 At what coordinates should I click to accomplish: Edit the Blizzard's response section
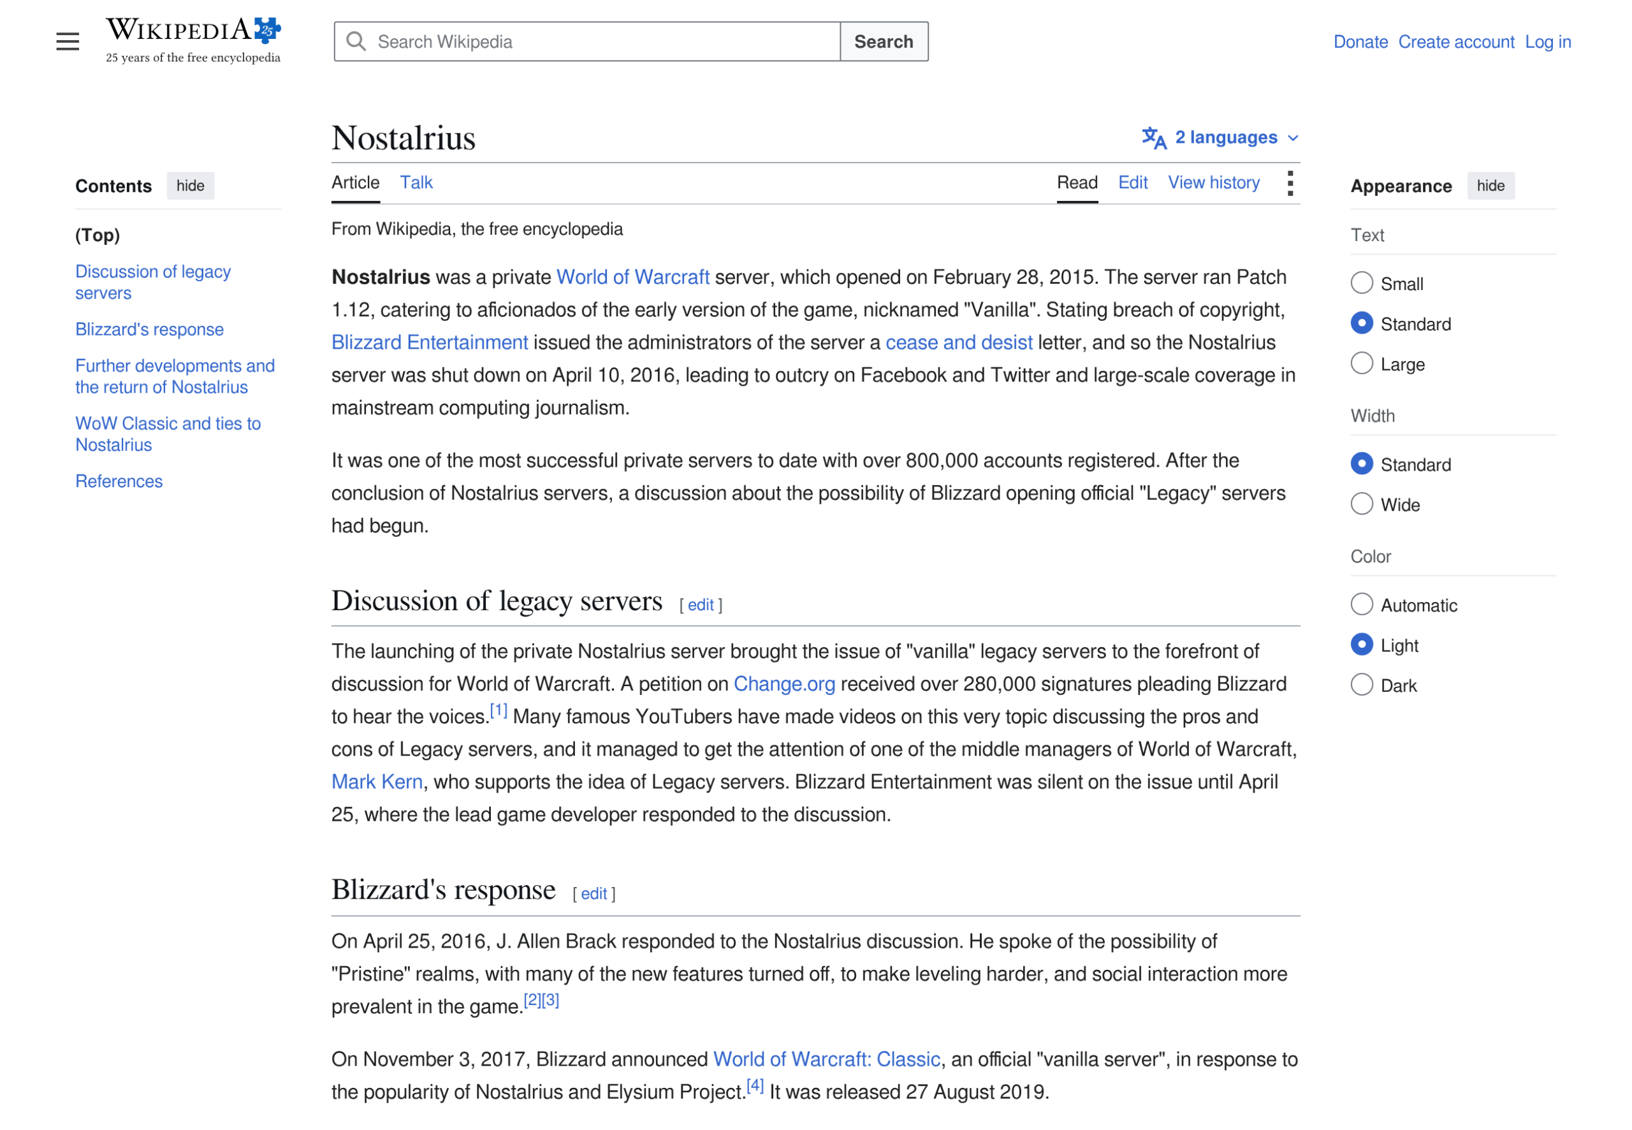(x=594, y=893)
